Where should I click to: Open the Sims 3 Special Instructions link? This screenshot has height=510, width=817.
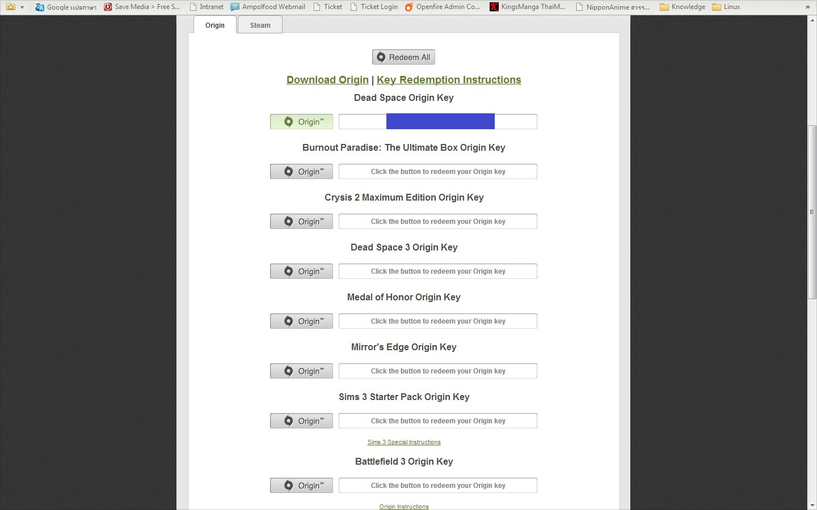pos(404,443)
